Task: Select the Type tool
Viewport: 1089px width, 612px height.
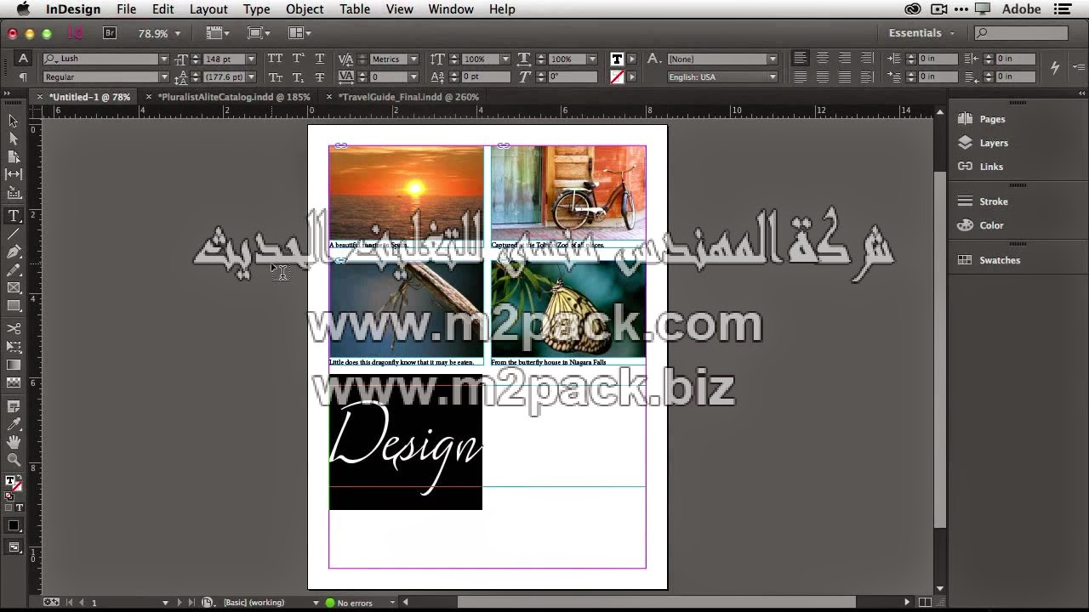Action: pos(14,216)
